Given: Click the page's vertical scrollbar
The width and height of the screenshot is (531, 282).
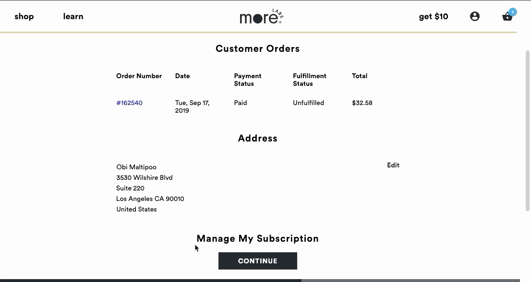Looking at the screenshot, I should (527, 129).
